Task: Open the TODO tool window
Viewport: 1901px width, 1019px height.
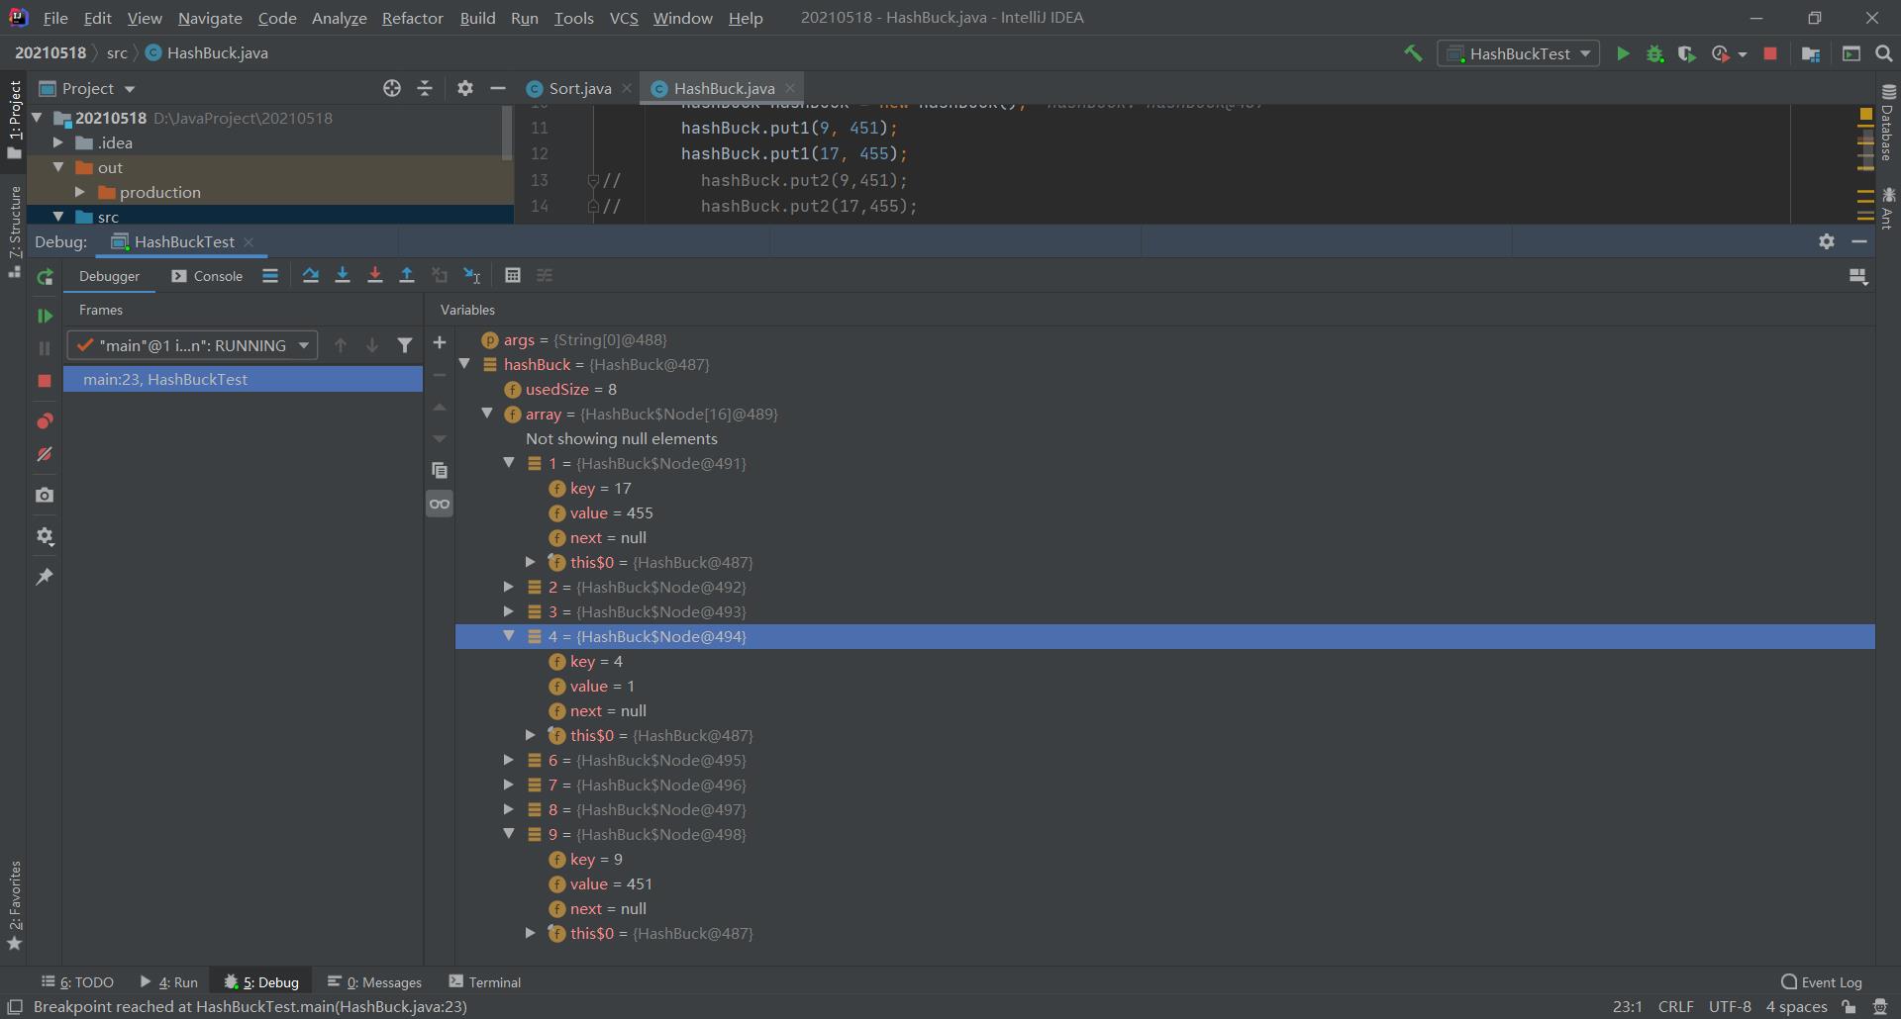Action: click(77, 982)
